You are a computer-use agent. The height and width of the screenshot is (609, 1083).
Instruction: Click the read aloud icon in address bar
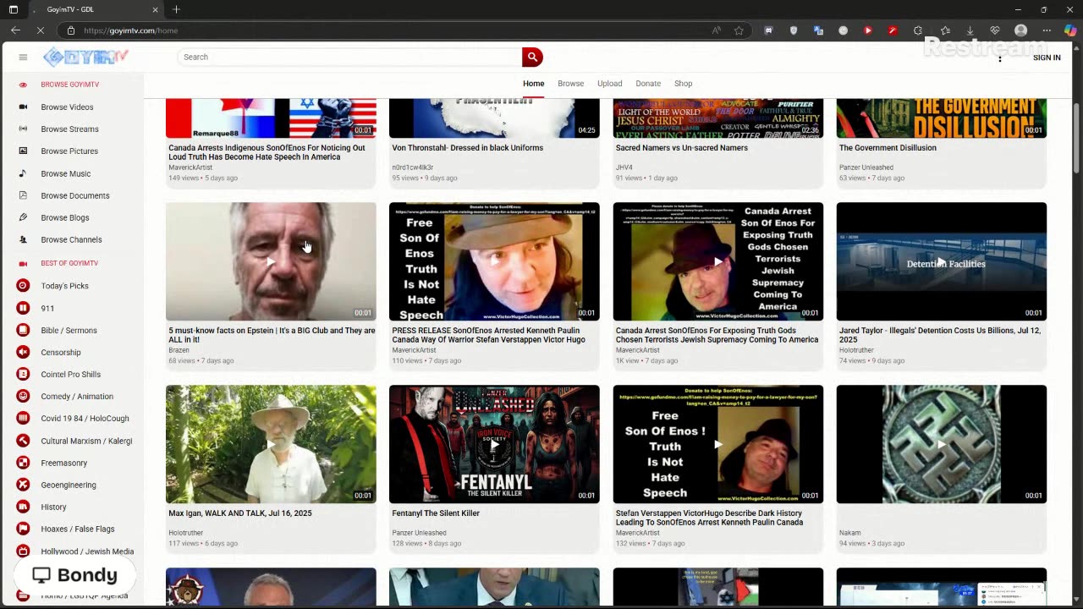[717, 30]
